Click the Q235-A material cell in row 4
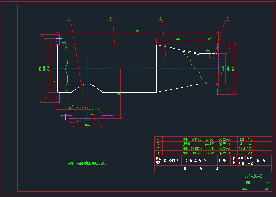Screen dimensions: 276x197 coord(224,139)
